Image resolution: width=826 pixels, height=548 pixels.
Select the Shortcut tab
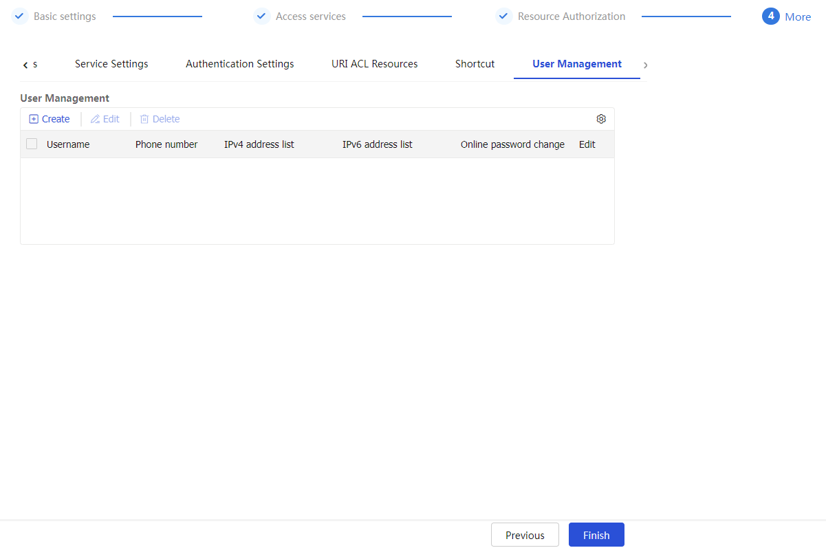(475, 64)
